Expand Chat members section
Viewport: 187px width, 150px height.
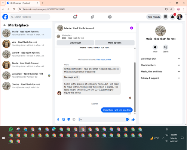[x=160, y=65]
